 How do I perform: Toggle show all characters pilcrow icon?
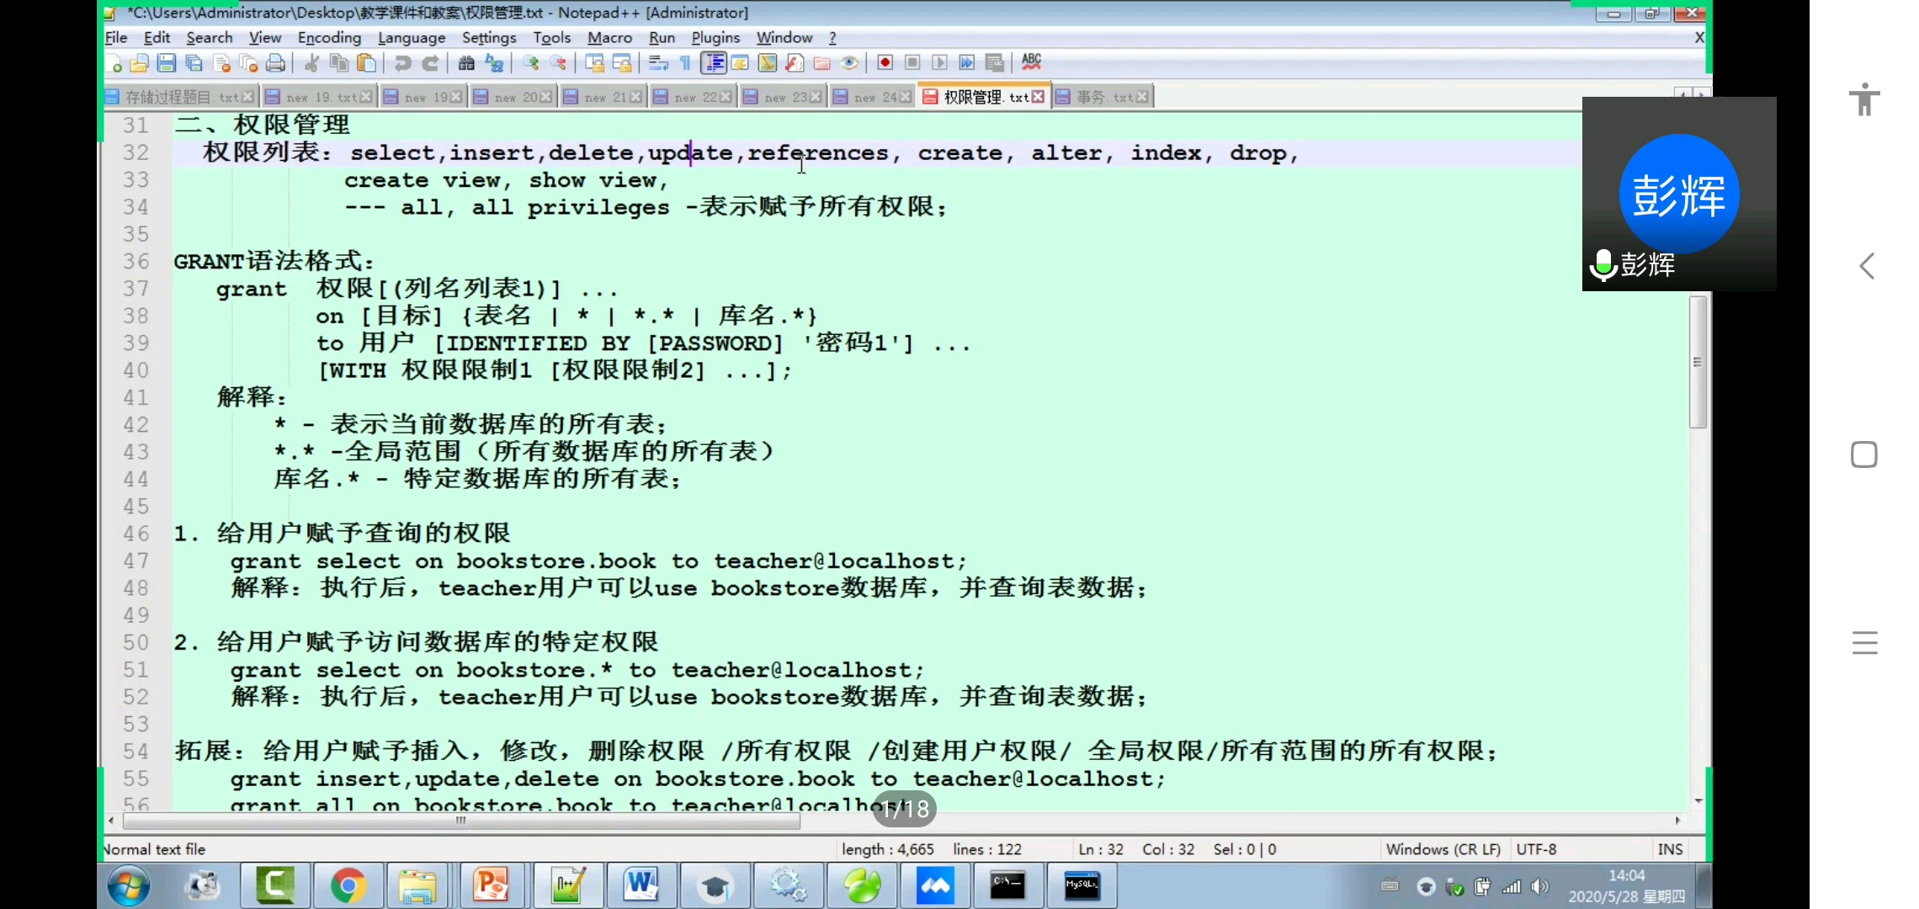point(686,63)
